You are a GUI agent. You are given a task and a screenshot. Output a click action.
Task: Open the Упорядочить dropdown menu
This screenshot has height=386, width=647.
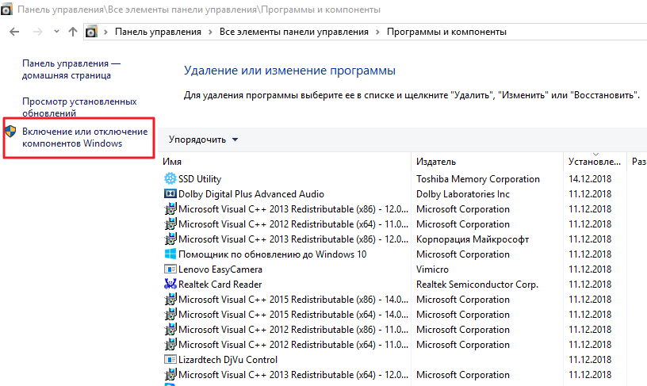203,139
